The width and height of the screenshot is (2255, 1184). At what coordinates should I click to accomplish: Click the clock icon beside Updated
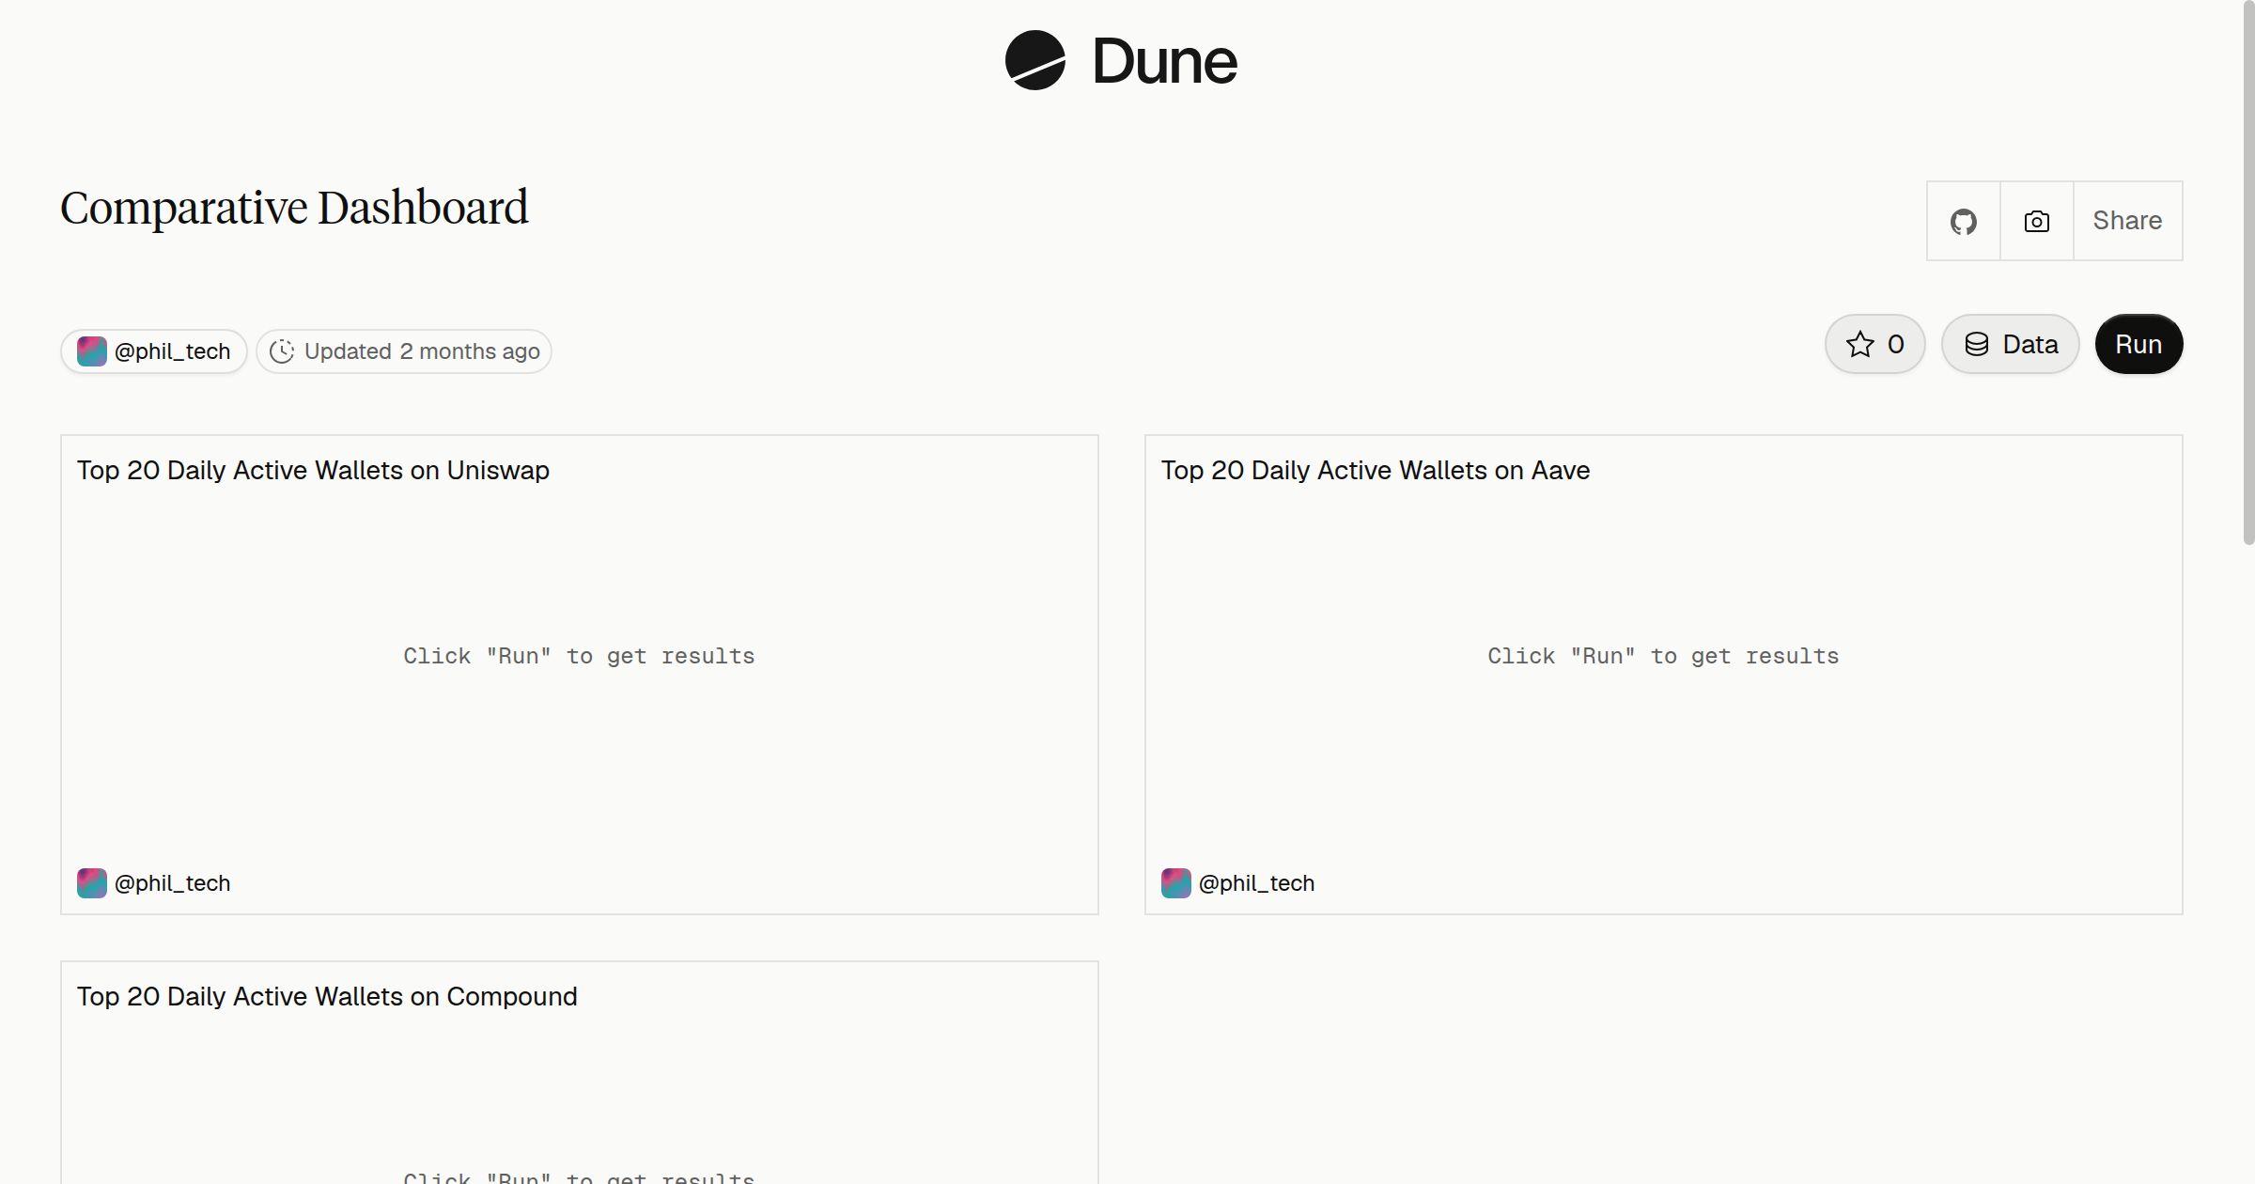click(282, 351)
